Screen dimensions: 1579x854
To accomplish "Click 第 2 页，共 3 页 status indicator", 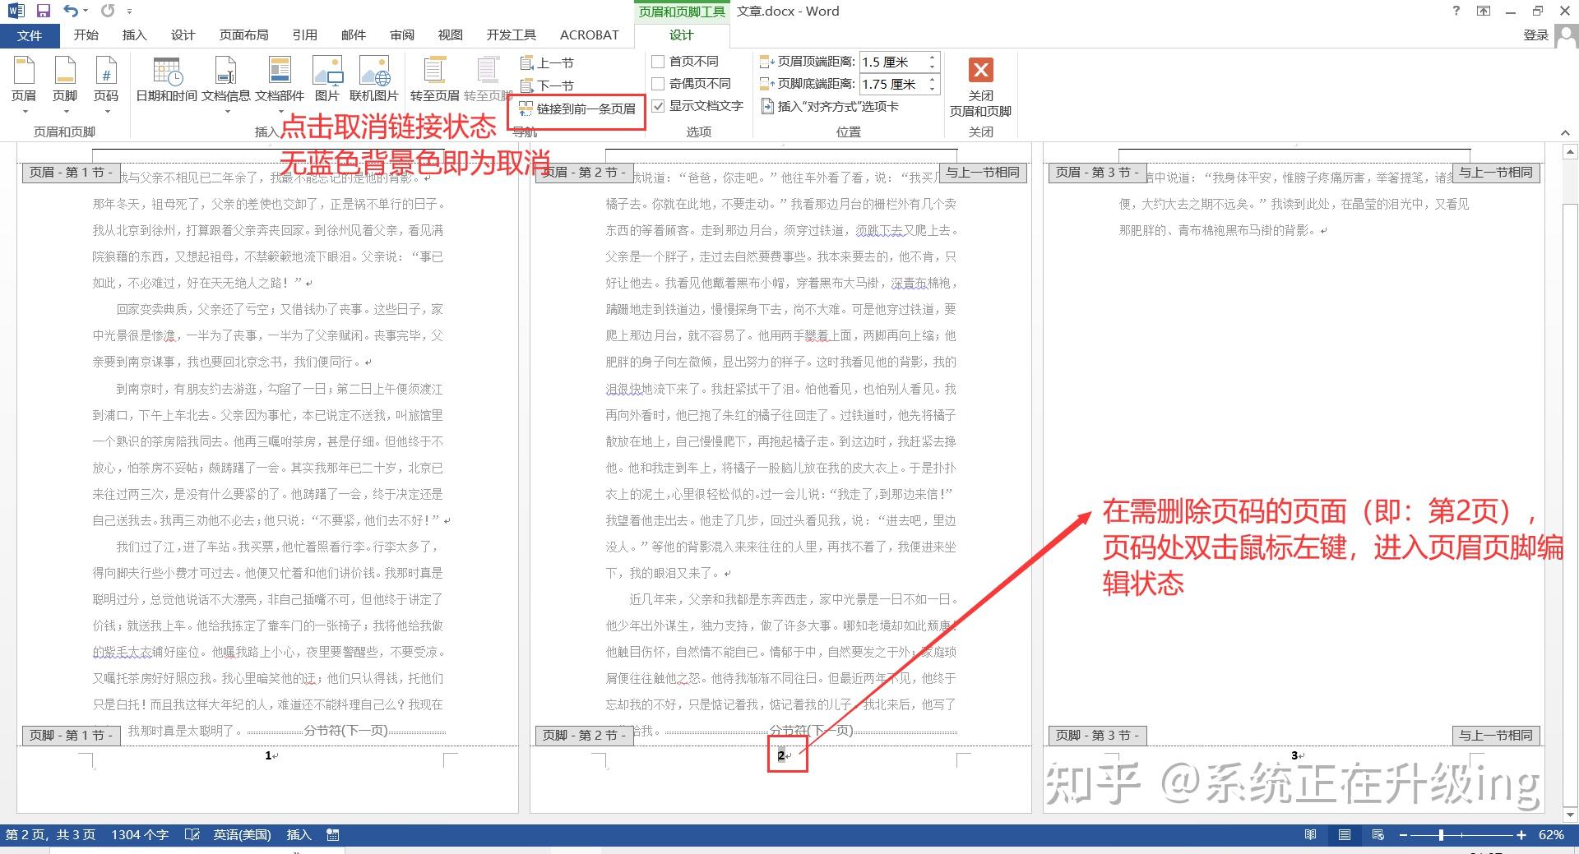I will click(50, 834).
